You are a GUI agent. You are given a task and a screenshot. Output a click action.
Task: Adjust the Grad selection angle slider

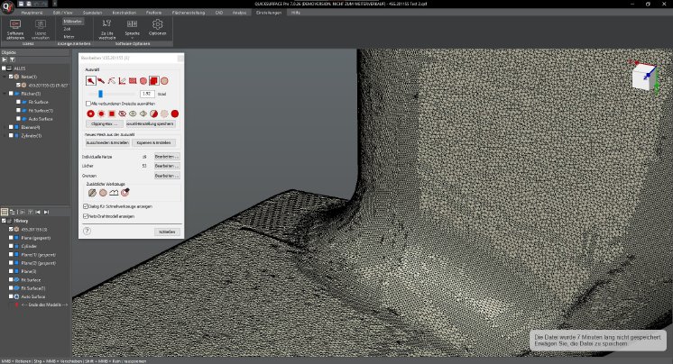tap(98, 93)
